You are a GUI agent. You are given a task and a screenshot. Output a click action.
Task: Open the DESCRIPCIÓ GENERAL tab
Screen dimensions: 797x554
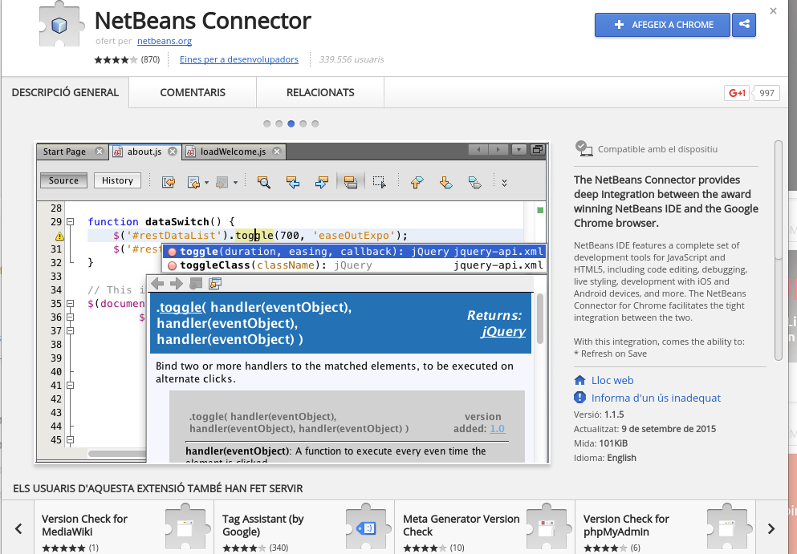click(x=65, y=92)
